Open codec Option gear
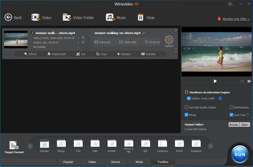 [x=169, y=40]
